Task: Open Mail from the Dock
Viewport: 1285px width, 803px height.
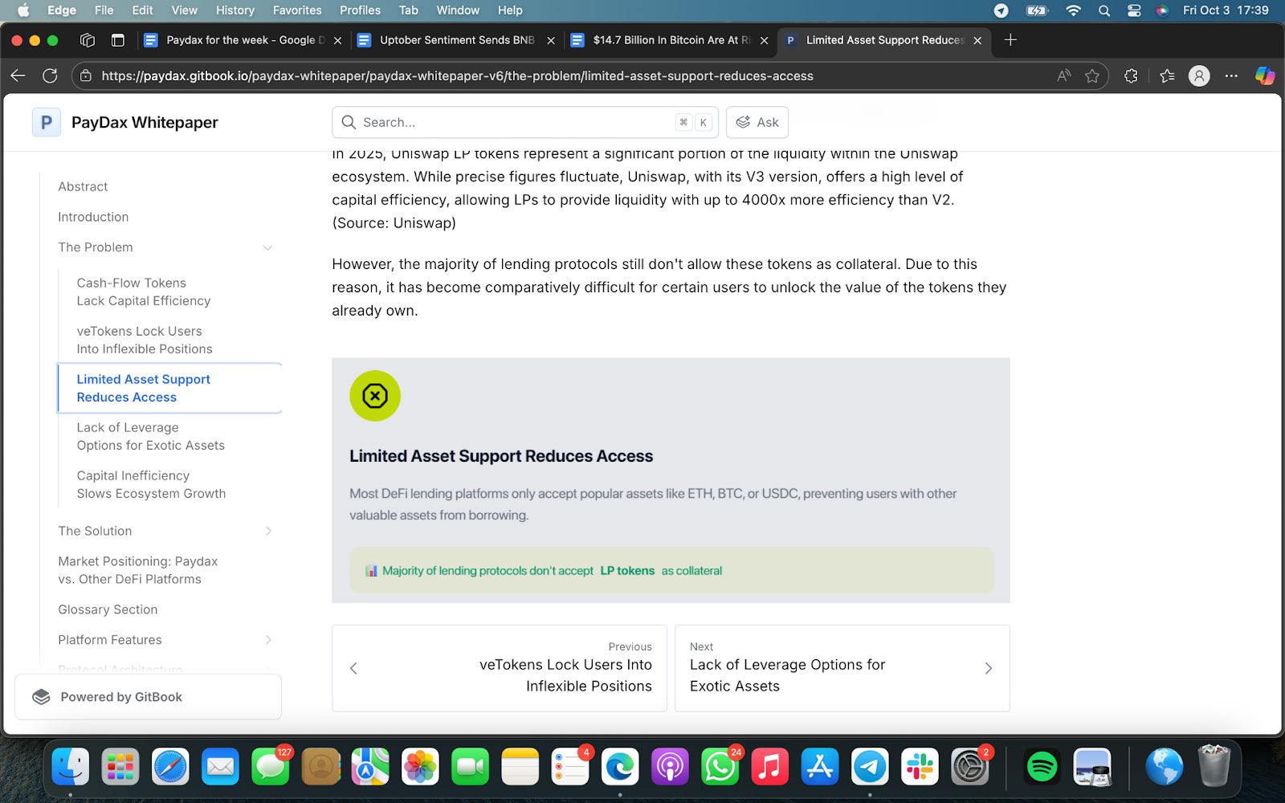Action: coord(220,767)
